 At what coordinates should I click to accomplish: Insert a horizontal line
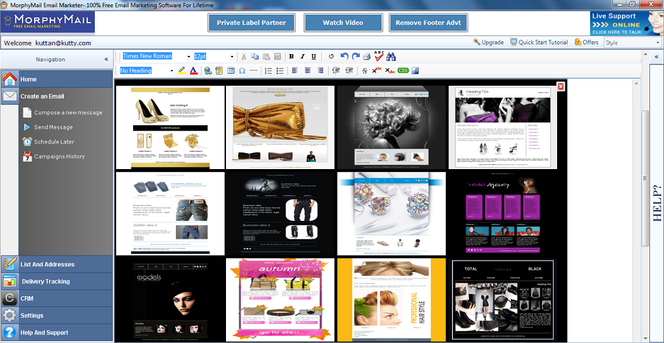(x=254, y=71)
